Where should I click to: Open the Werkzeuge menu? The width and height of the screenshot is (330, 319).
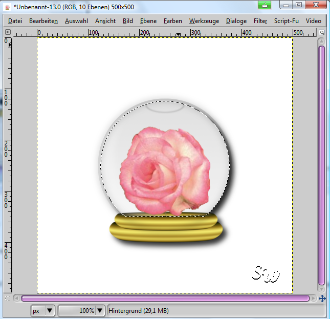click(204, 21)
